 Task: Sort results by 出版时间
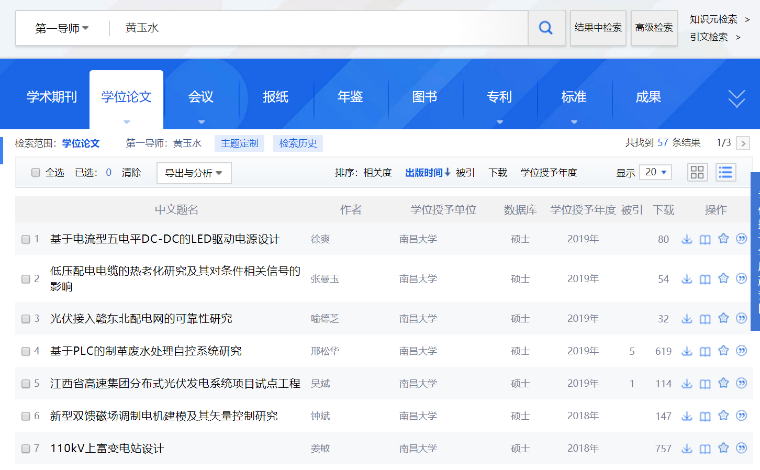(x=428, y=173)
